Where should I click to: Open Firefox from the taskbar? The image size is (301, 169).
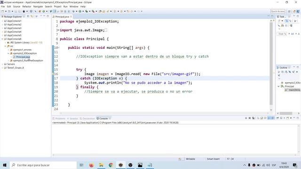91,165
